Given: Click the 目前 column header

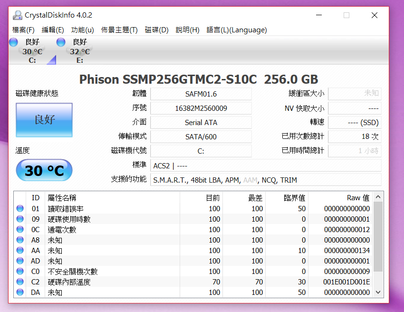Looking at the screenshot, I should coord(201,198).
